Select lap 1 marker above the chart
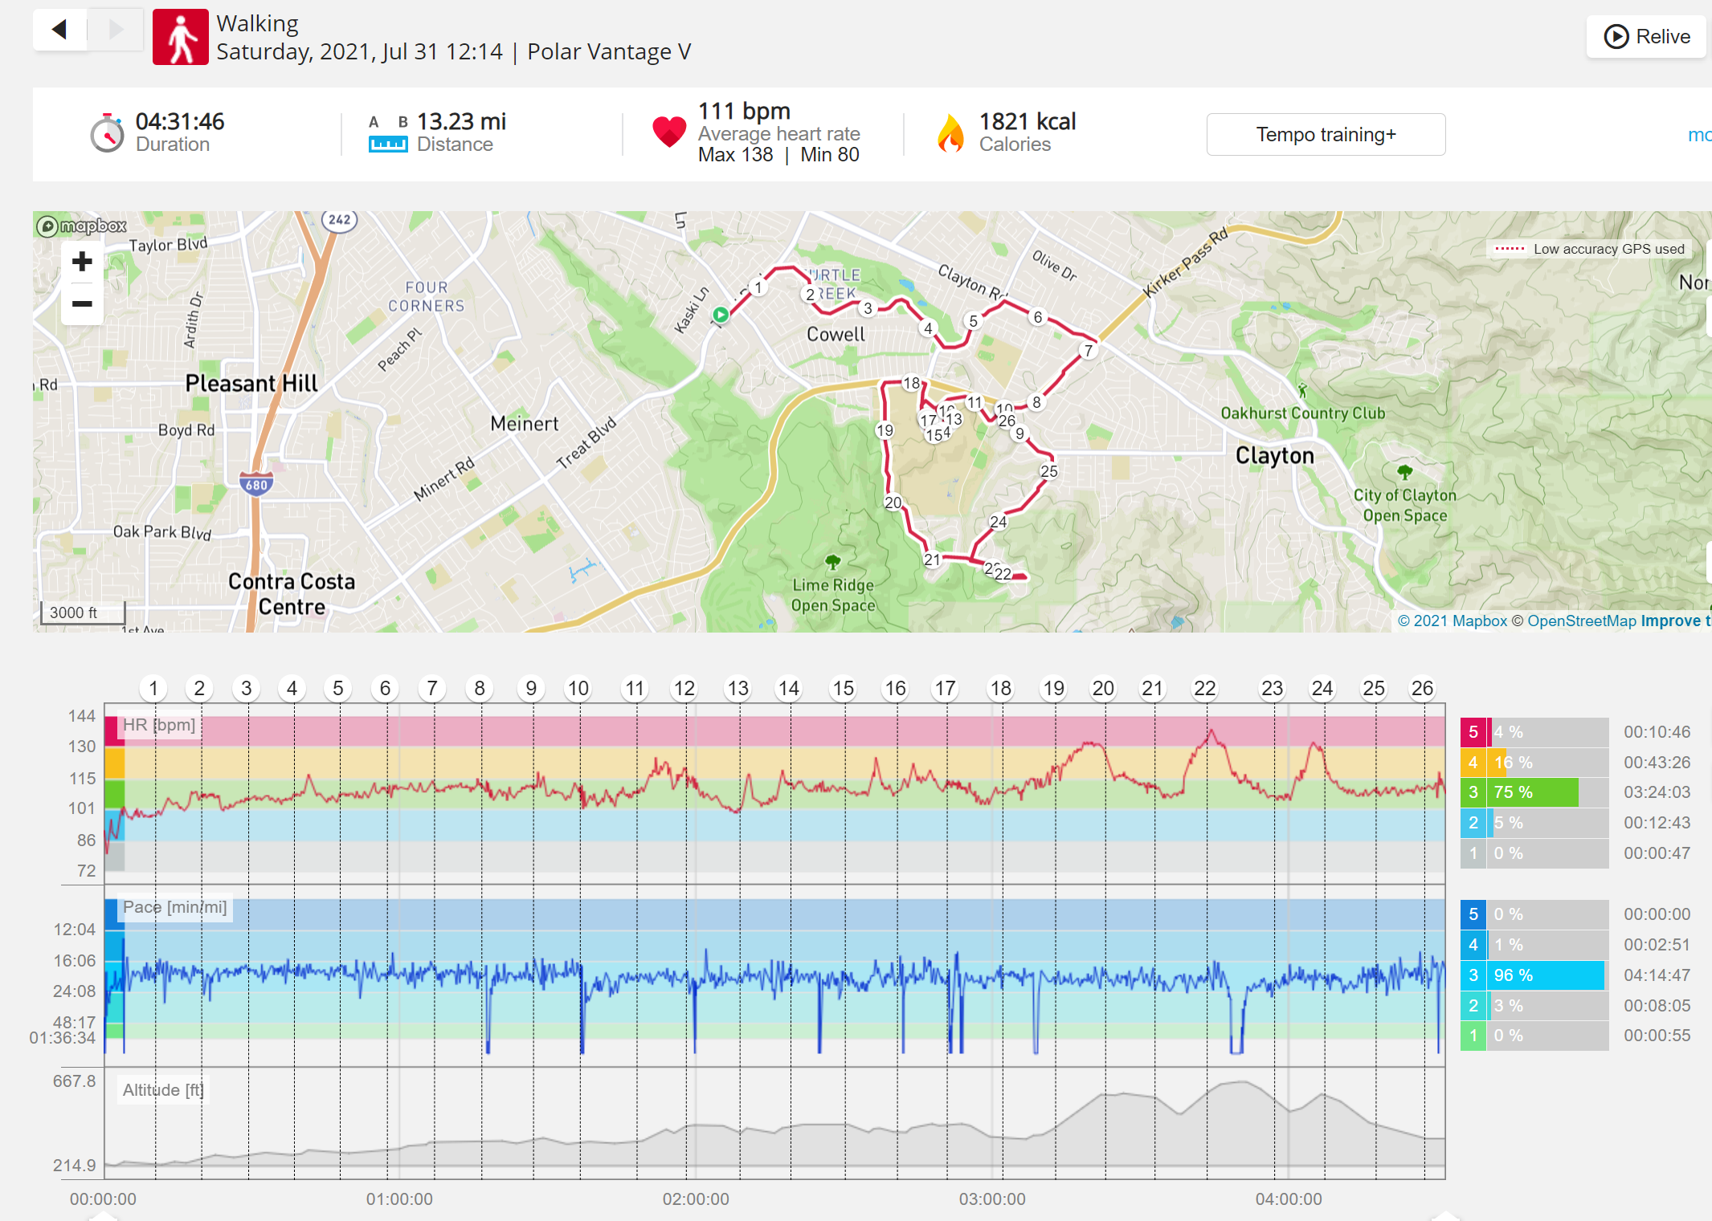Viewport: 1712px width, 1221px height. pos(153,689)
